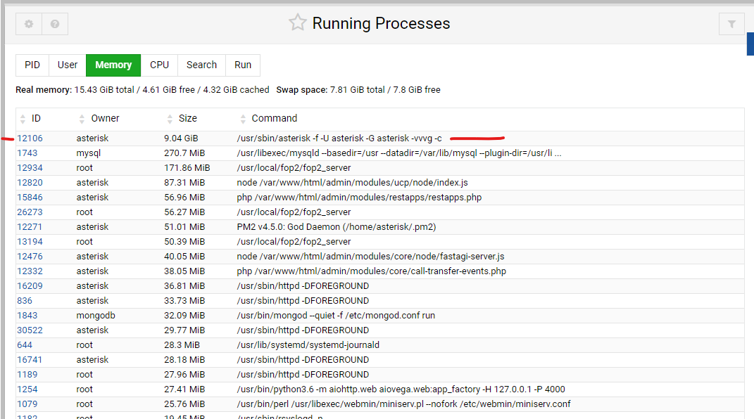
Task: Select the CPU display tab
Action: [x=159, y=65]
